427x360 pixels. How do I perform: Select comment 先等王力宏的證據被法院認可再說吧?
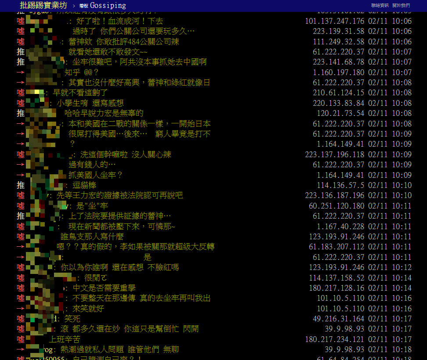tap(119, 195)
